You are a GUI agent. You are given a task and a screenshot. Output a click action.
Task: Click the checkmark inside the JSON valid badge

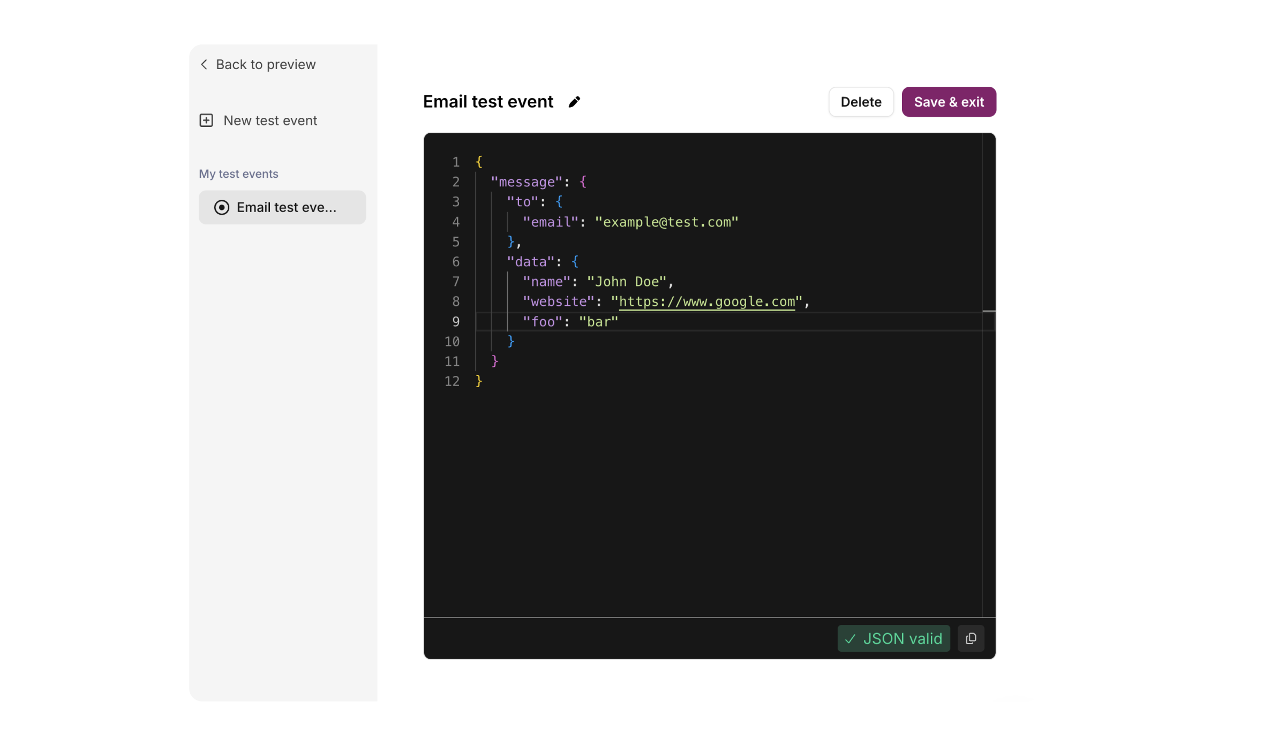coord(851,638)
